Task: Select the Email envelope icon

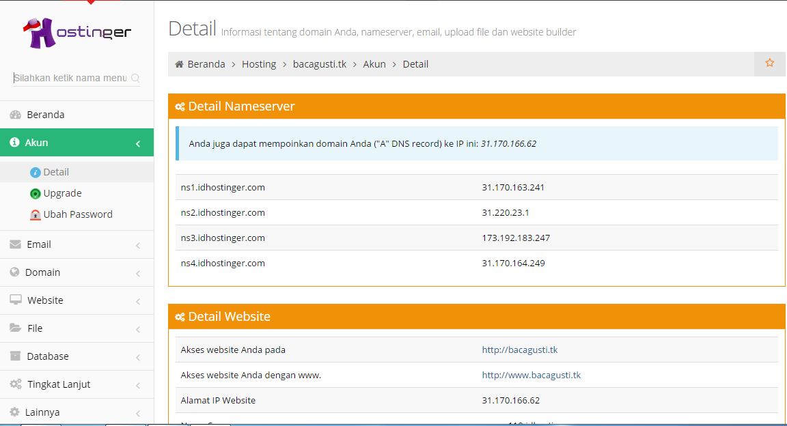Action: pyautogui.click(x=15, y=244)
